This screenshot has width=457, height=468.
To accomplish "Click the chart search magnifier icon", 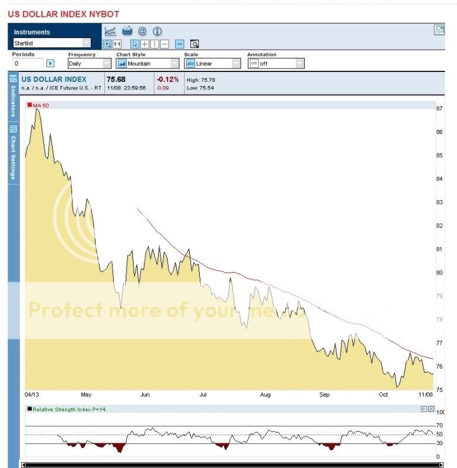I will (195, 44).
